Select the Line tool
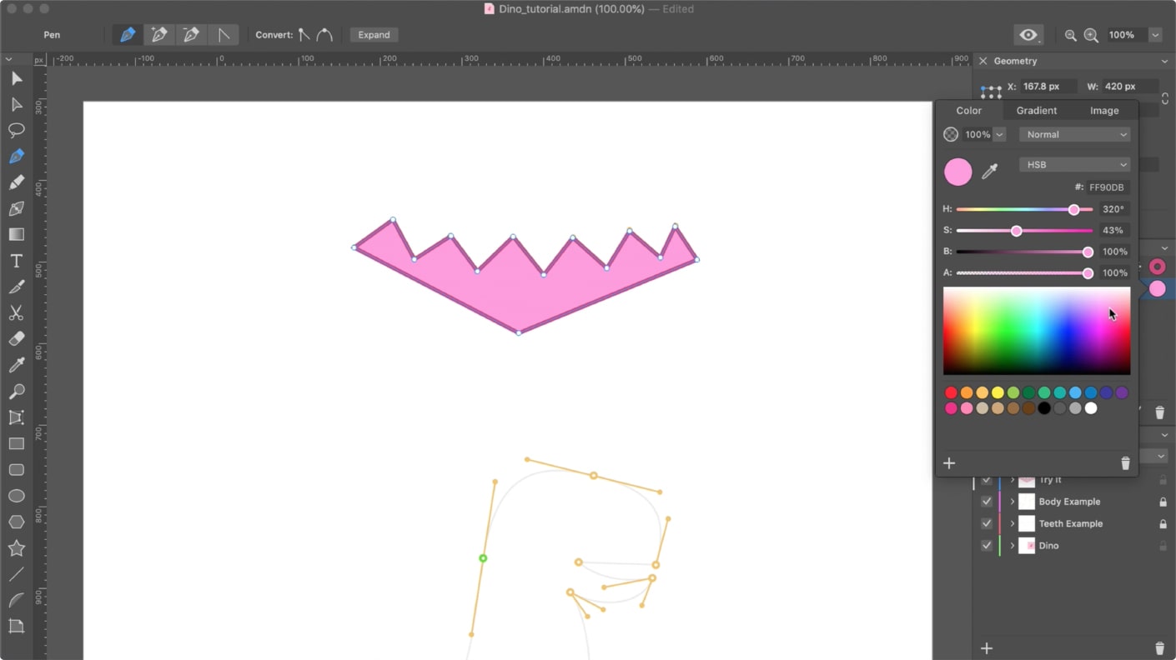The width and height of the screenshot is (1176, 660). (16, 574)
